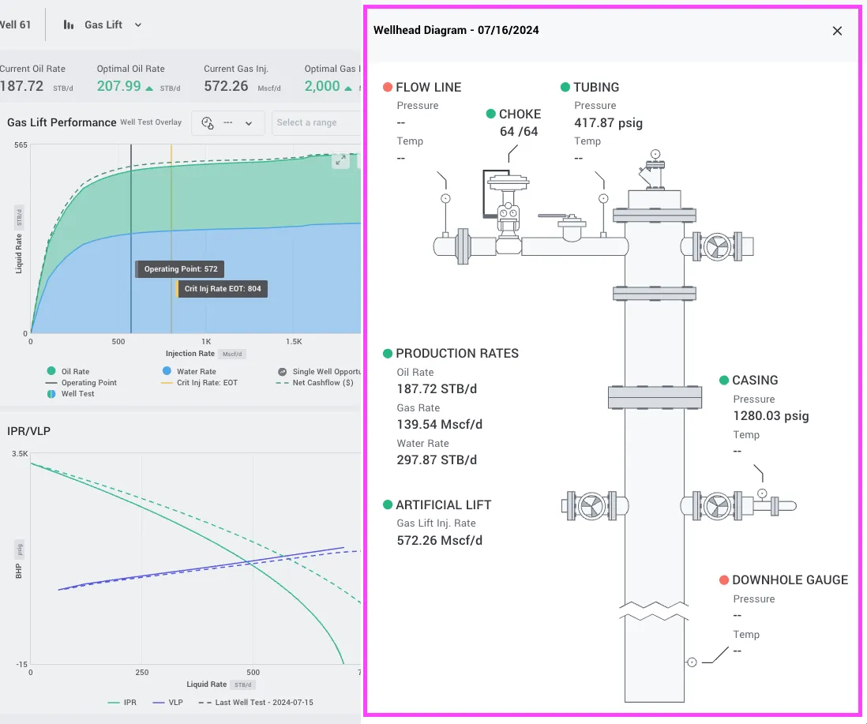Screen dimensions: 867x724
Task: Click the CHOKE 64 /64 value
Action: coord(519,132)
